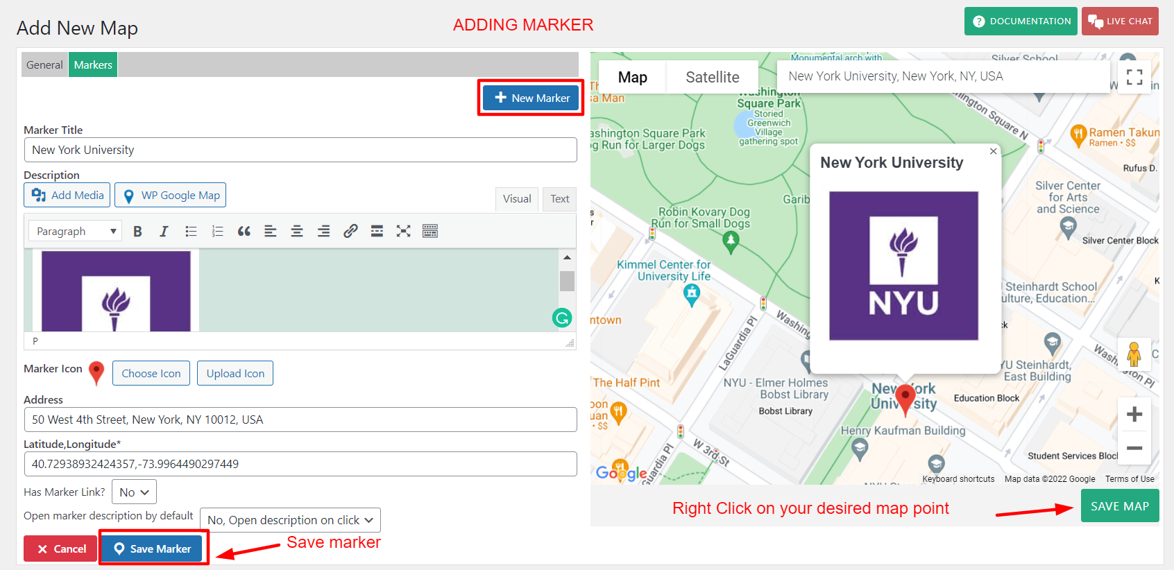Toggle the editor's extra toolbar row
The width and height of the screenshot is (1174, 570).
tap(430, 232)
